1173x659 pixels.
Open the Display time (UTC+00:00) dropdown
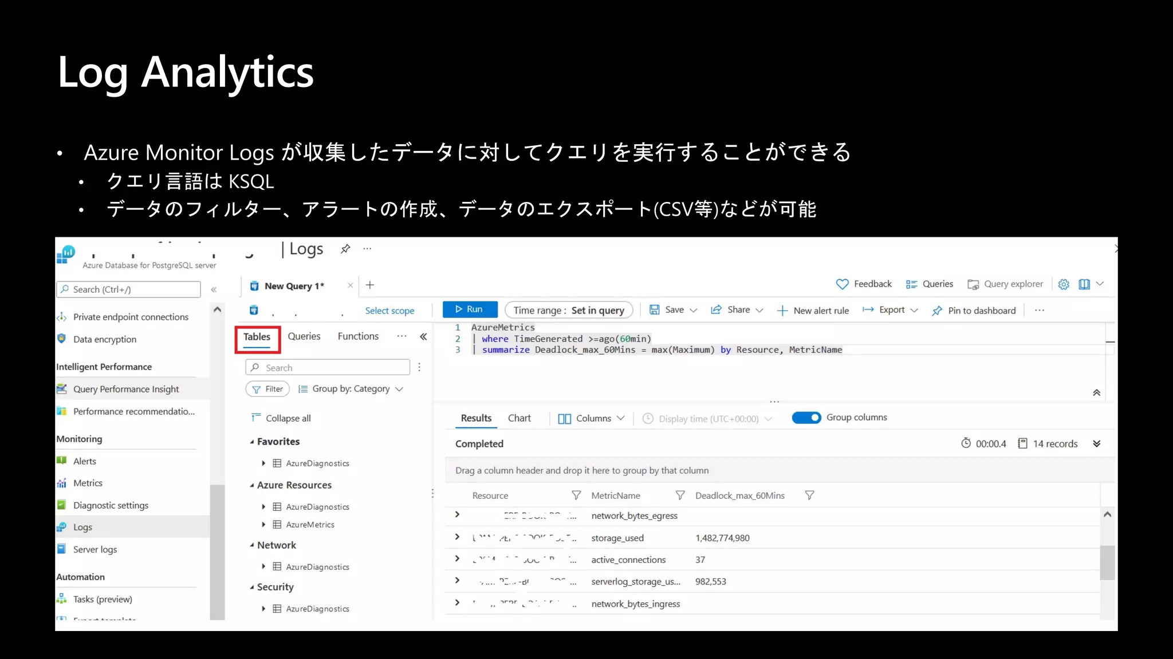(707, 419)
